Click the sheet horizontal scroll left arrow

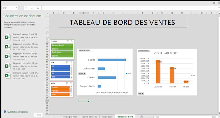pos(155,117)
